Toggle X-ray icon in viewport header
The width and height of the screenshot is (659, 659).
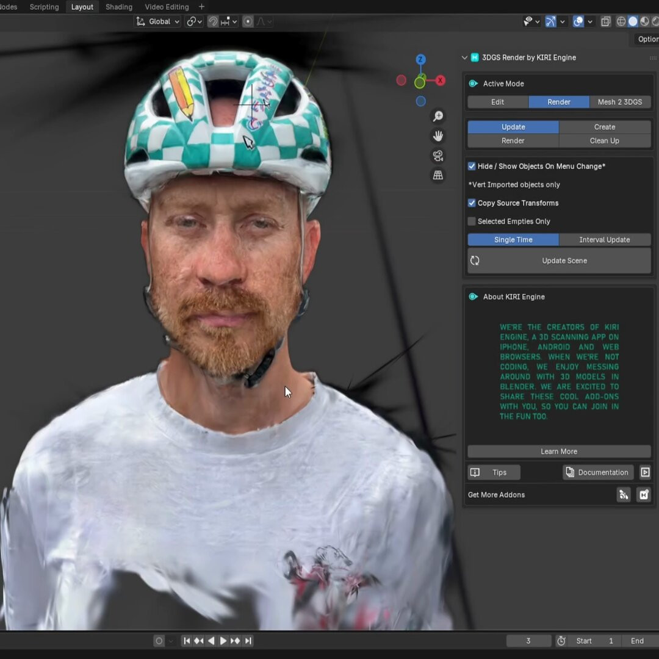(605, 21)
